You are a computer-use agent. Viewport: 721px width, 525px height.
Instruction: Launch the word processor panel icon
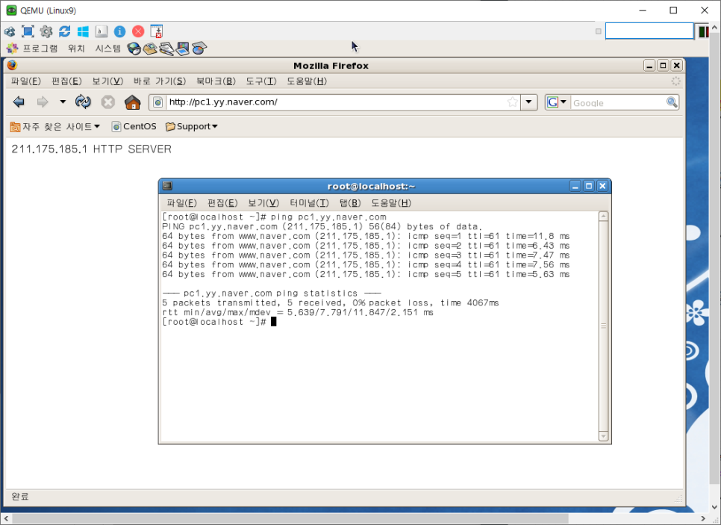[x=166, y=49]
